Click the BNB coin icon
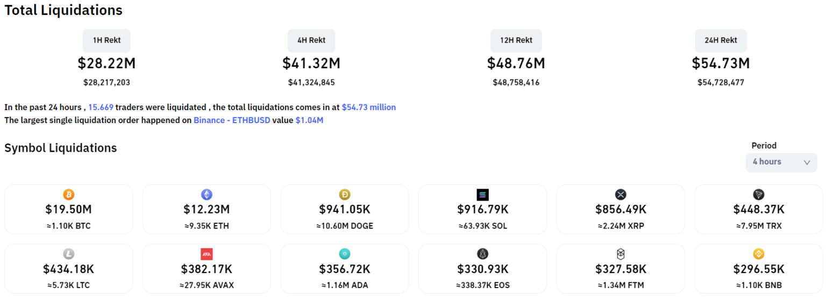 point(759,254)
